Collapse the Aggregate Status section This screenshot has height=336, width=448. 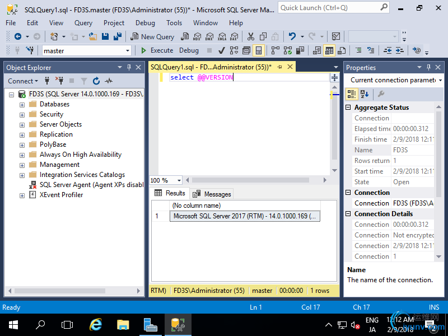pos(348,107)
